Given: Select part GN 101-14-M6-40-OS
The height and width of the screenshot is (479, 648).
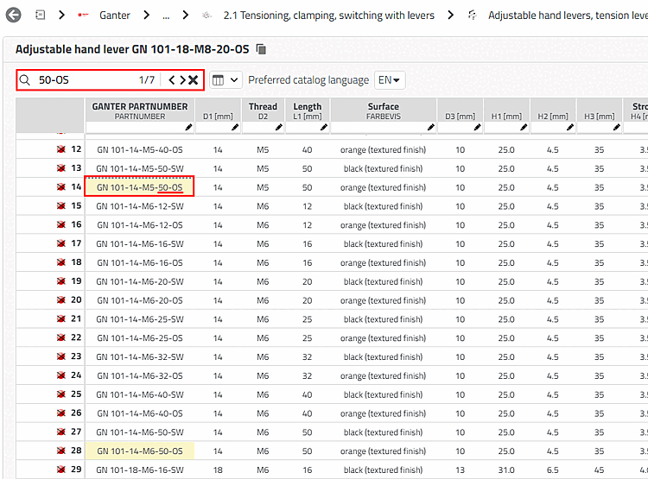Looking at the screenshot, I should (140, 413).
